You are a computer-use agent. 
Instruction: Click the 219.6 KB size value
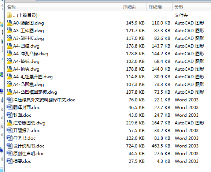point(135,123)
